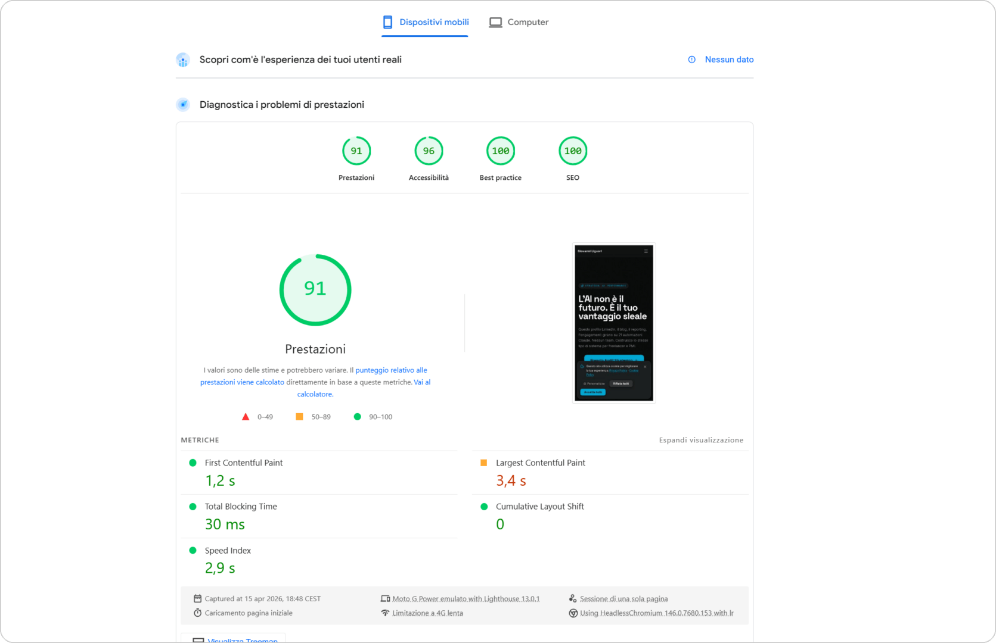
Task: Click the 1,2 s First Contentful Paint value
Action: tap(220, 481)
